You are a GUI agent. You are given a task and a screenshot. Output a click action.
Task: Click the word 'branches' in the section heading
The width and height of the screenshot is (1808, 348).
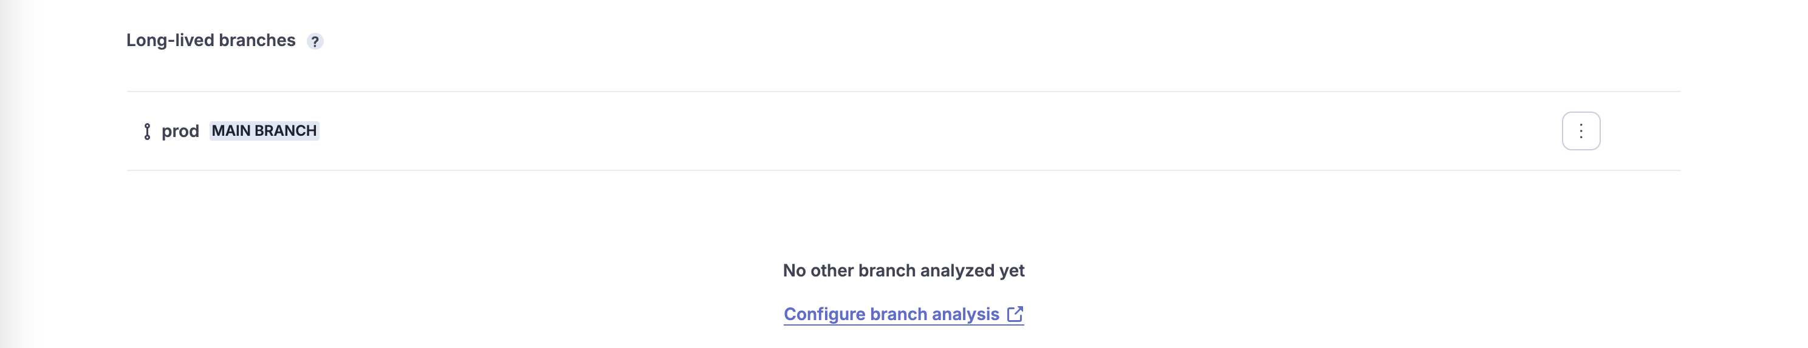257,41
